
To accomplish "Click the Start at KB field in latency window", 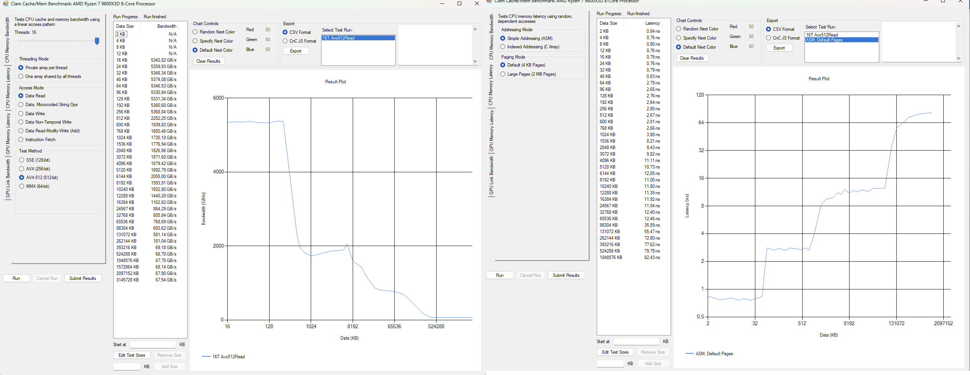I will [x=636, y=342].
